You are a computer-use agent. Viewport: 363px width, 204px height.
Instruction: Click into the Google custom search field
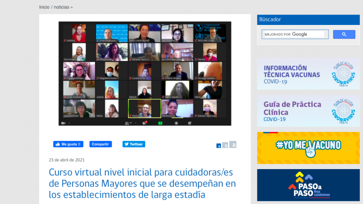coord(295,34)
